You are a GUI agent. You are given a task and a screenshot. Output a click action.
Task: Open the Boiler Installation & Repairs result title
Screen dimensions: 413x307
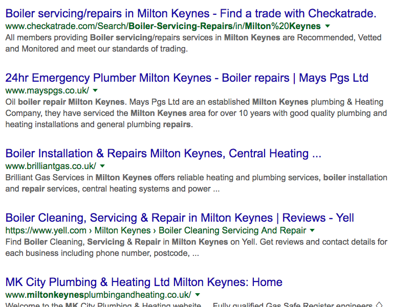click(163, 153)
